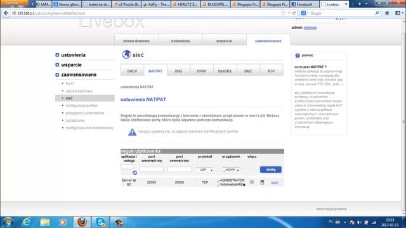
Task: Click the port wewnętrzny input field
Action: [x=152, y=170]
